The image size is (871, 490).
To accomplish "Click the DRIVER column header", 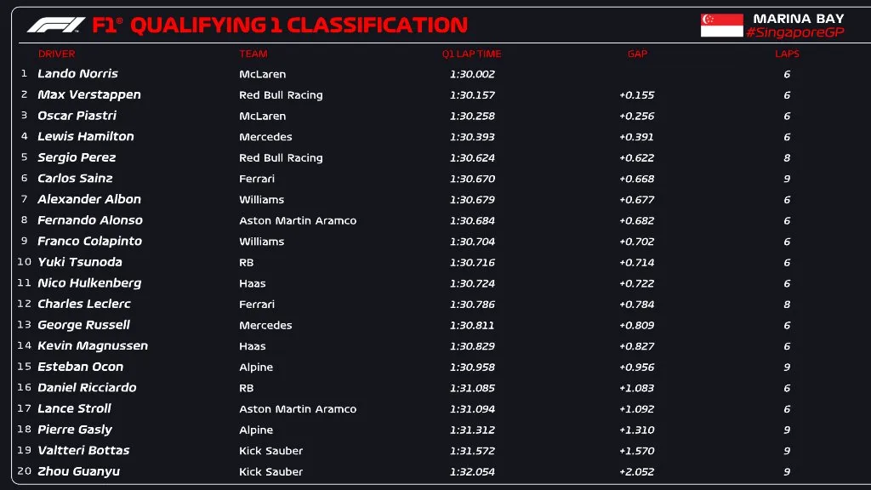I will (56, 54).
